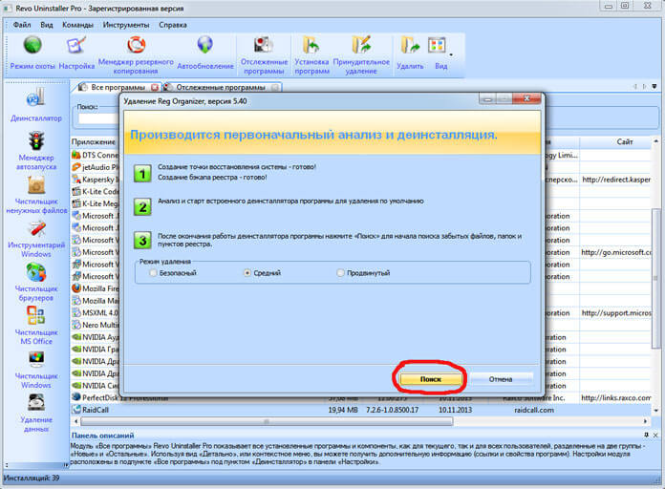Screen dimensions: 665x489
Task: Click the Автообновление globe icon
Action: pyautogui.click(x=204, y=44)
